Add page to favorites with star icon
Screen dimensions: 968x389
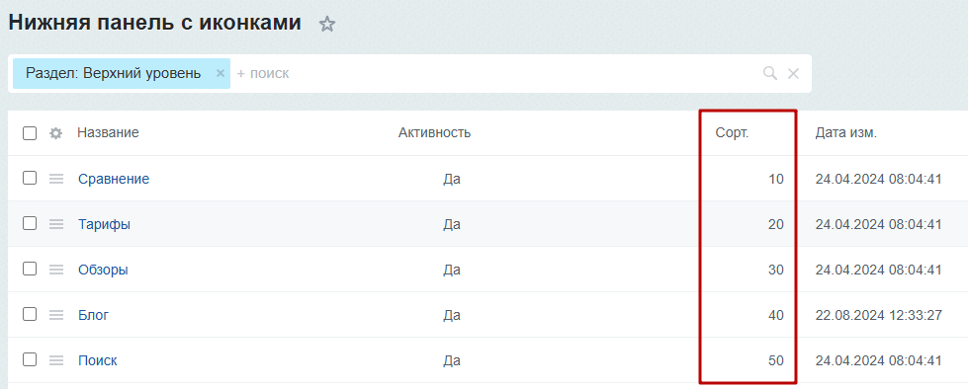pos(327,25)
